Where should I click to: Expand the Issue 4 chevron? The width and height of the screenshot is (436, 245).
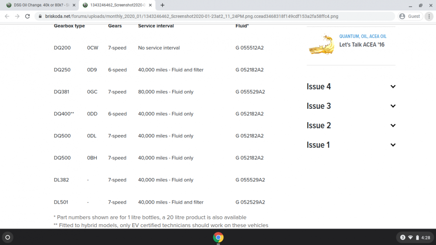(x=393, y=87)
